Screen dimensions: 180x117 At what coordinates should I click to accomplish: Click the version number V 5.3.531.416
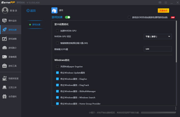[33, 2]
